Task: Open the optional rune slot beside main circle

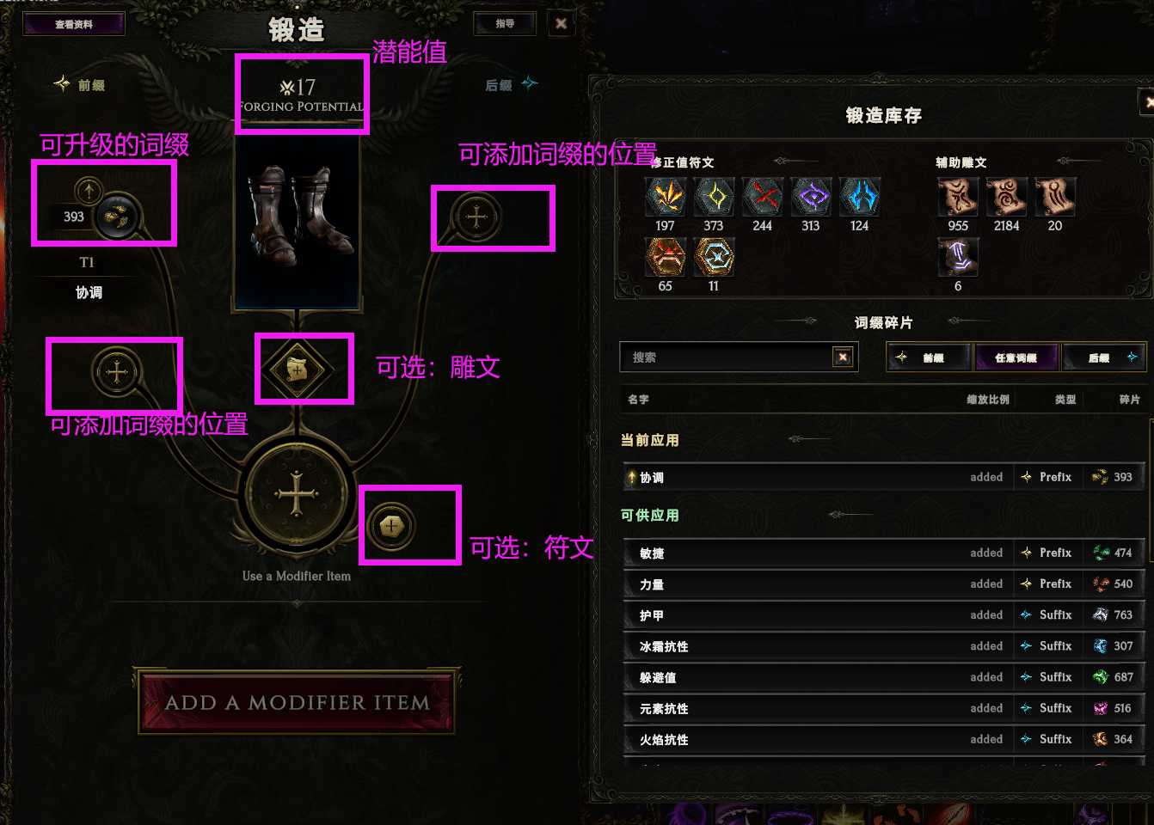Action: (392, 526)
